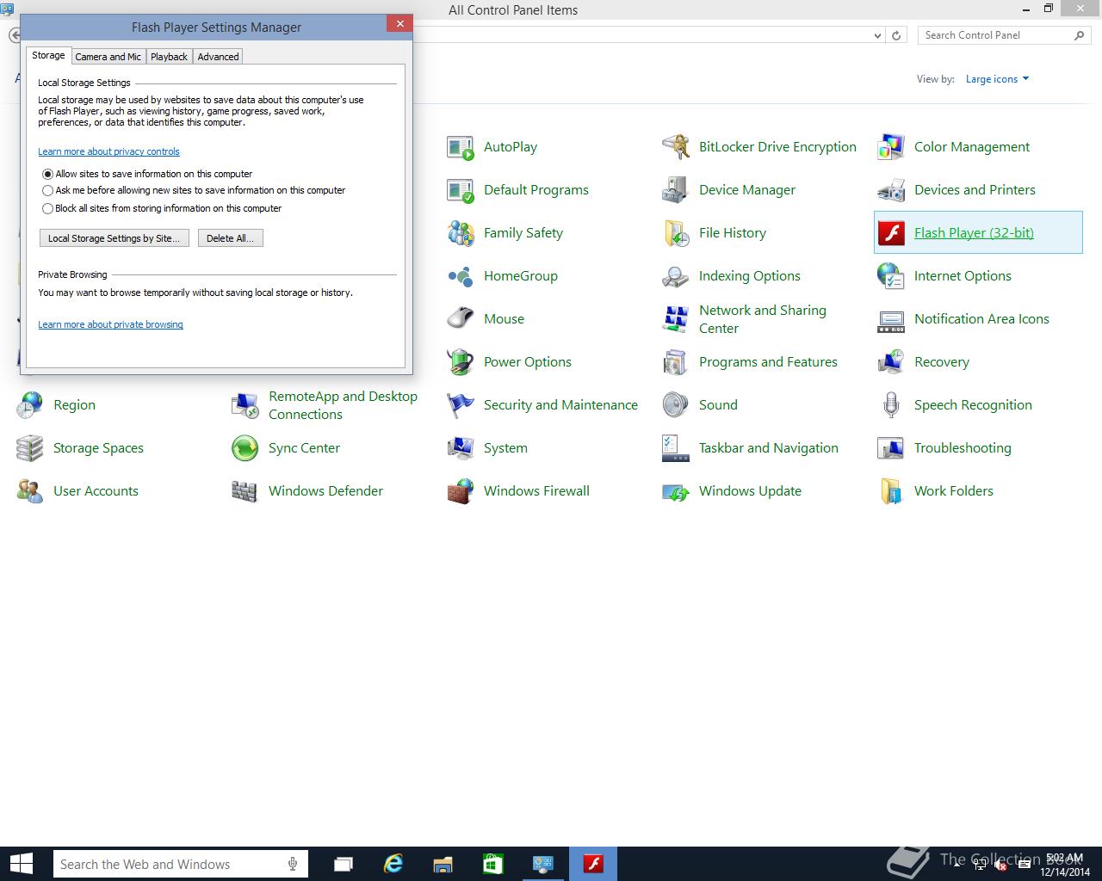
Task: Expand the address bar history dropdown
Action: pyautogui.click(x=877, y=36)
